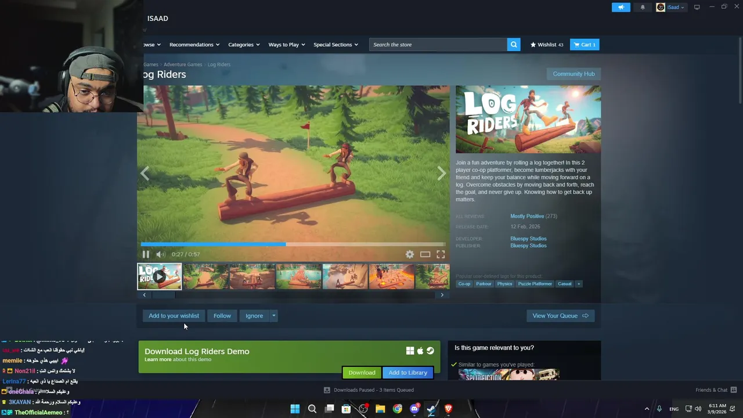
Task: Select the second screenshot thumbnail
Action: 252,276
